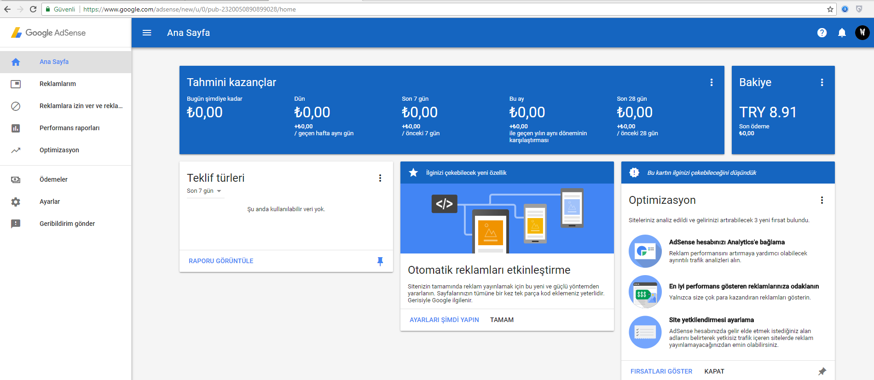
Task: Click the trend arrow icon beside Optimizasyon
Action: tap(16, 150)
